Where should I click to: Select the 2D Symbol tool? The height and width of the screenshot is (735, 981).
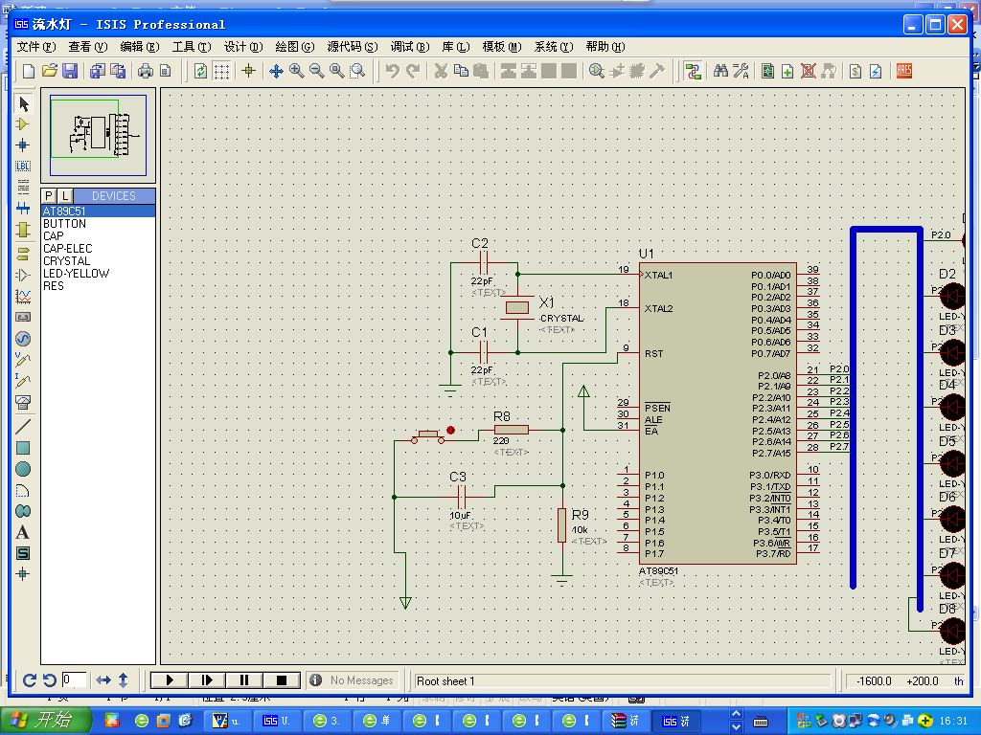click(x=23, y=553)
